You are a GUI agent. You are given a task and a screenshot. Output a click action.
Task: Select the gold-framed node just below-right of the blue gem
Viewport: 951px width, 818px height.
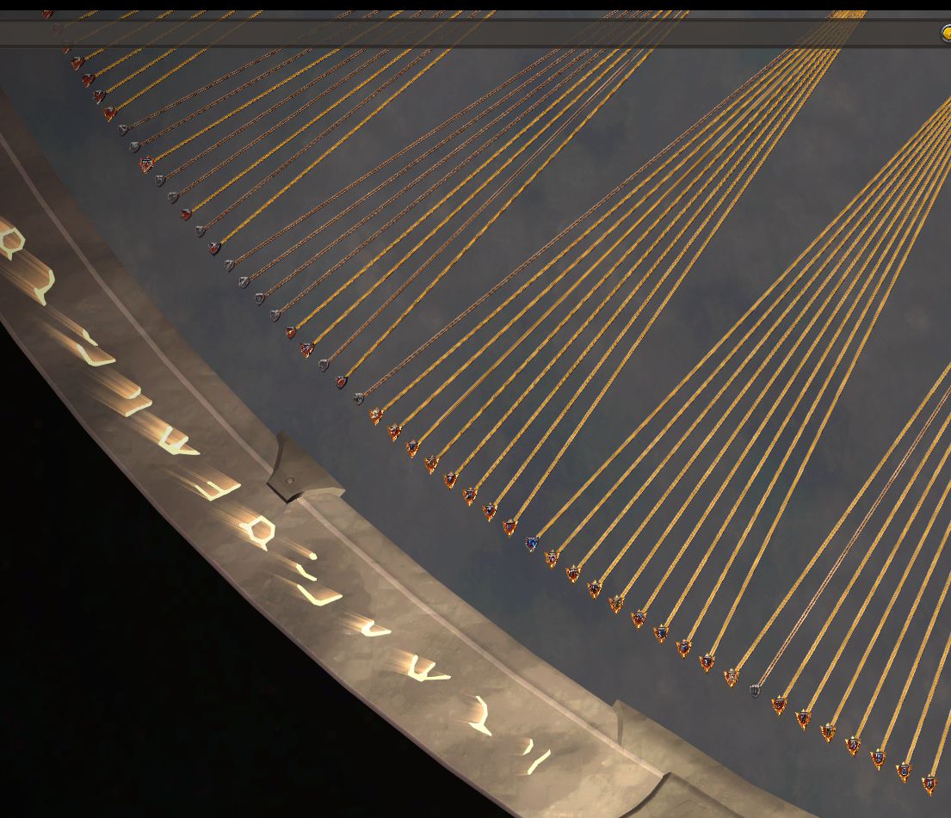[x=552, y=558]
